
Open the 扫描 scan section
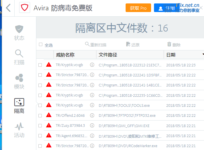[x=19, y=57]
